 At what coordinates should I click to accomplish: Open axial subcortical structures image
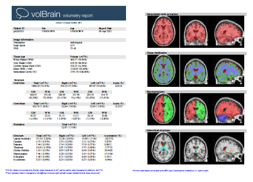point(163,148)
